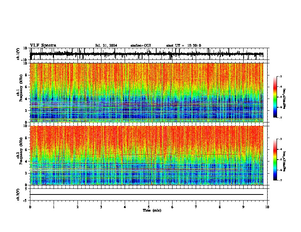
Task: Click the 6 kHz tick on ch.1 frequency axis
Action: [x=26, y=87]
